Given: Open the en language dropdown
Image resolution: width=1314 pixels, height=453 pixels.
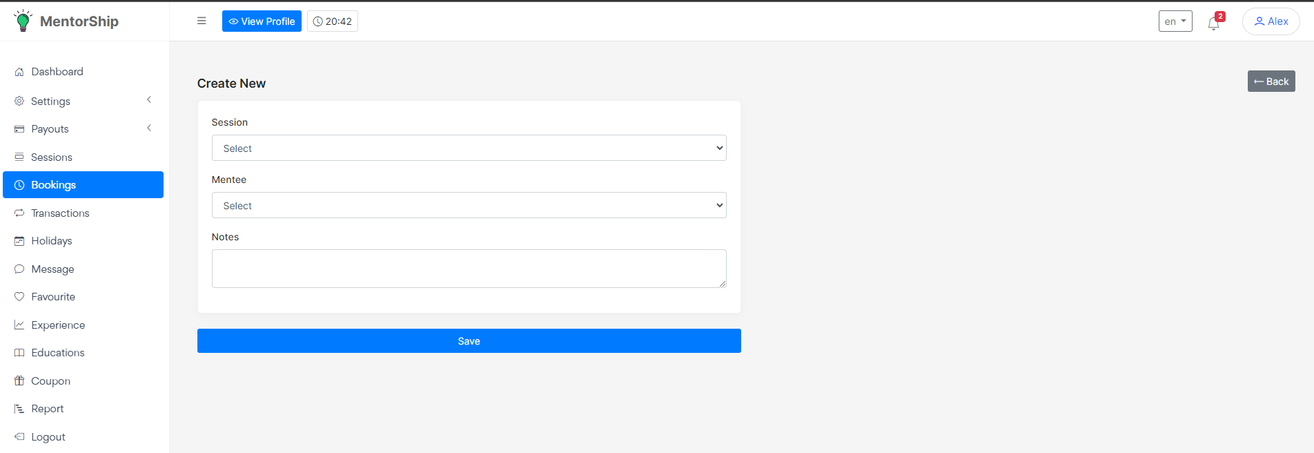Looking at the screenshot, I should 1175,21.
